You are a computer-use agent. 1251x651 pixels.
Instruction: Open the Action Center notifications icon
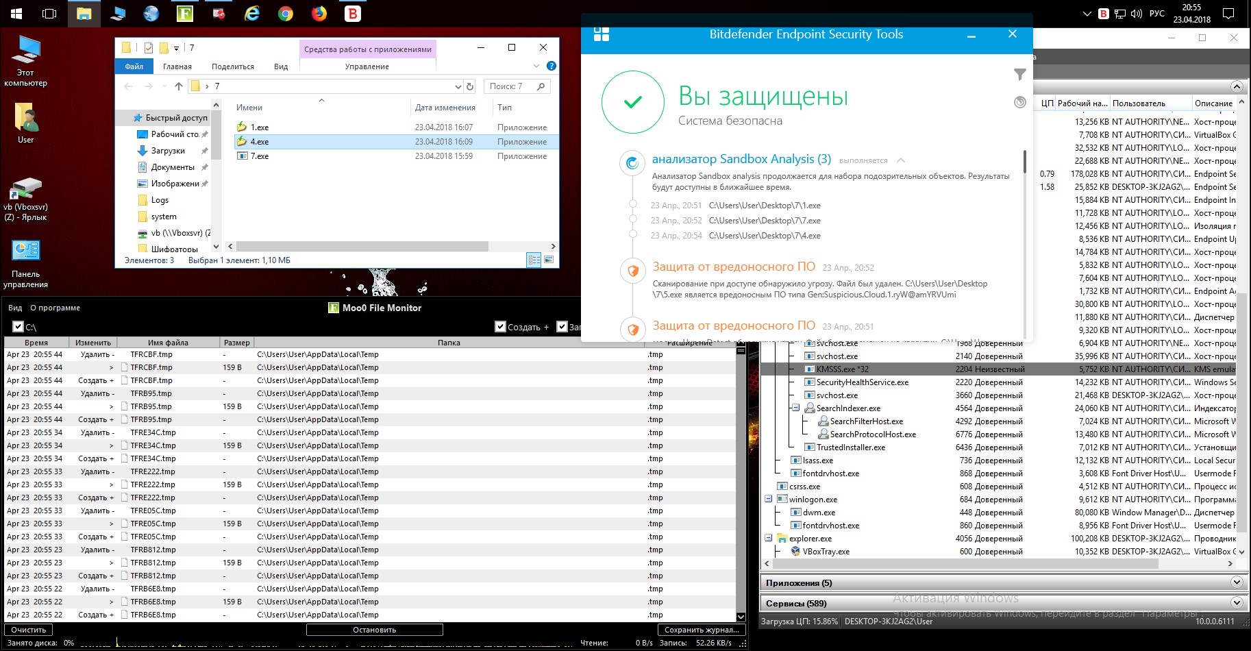(x=1228, y=14)
